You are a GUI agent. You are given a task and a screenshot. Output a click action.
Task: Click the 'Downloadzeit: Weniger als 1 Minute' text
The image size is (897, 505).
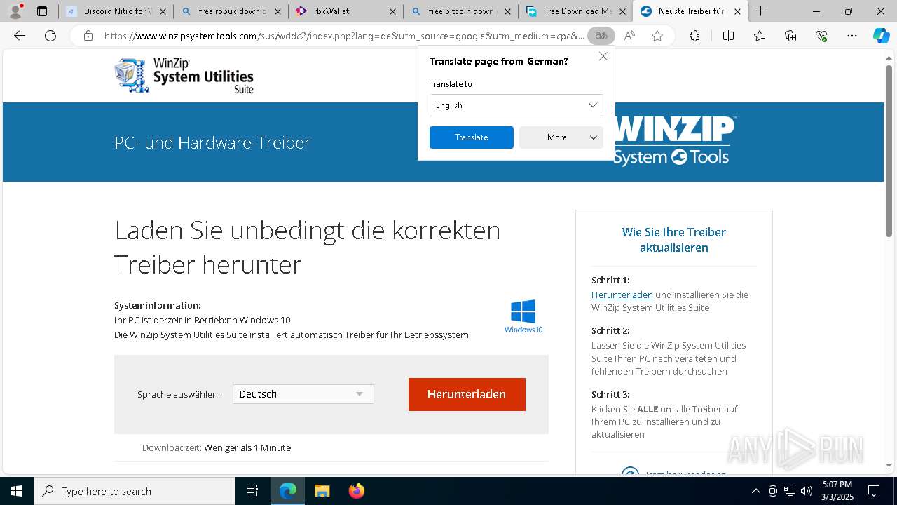[216, 447]
